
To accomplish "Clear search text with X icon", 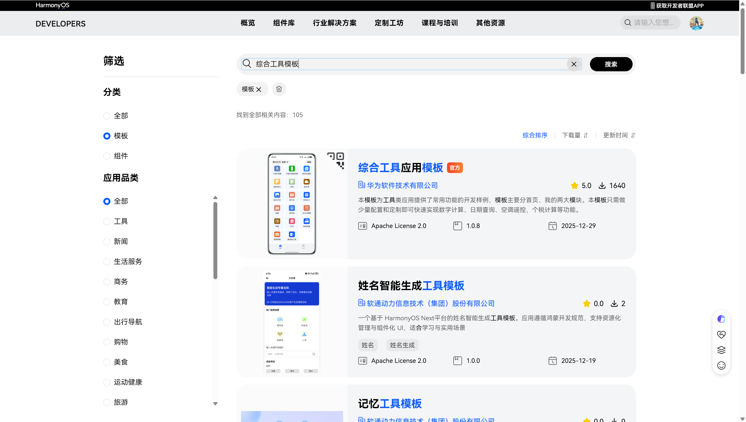I will coord(573,64).
